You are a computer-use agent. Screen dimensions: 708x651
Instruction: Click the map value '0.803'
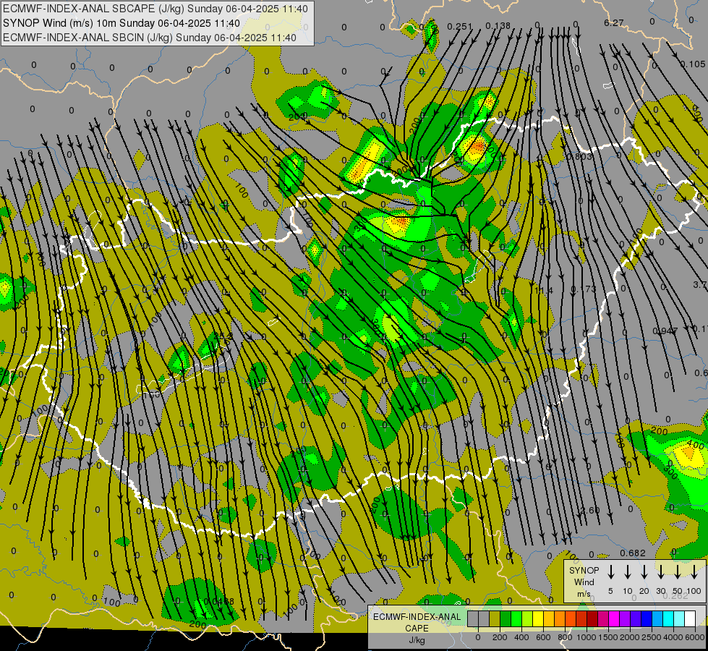tap(579, 156)
